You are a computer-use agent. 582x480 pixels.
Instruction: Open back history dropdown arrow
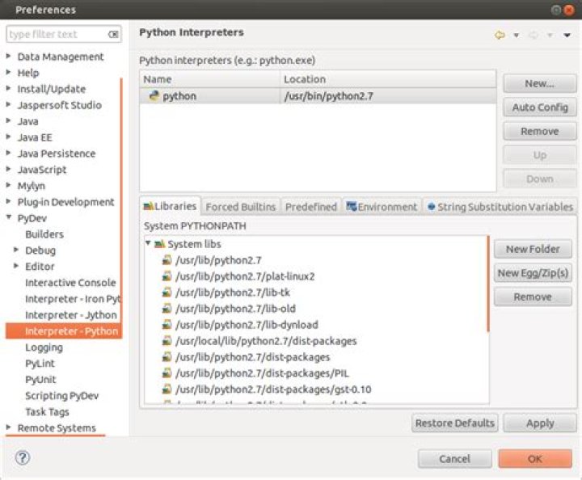[516, 36]
